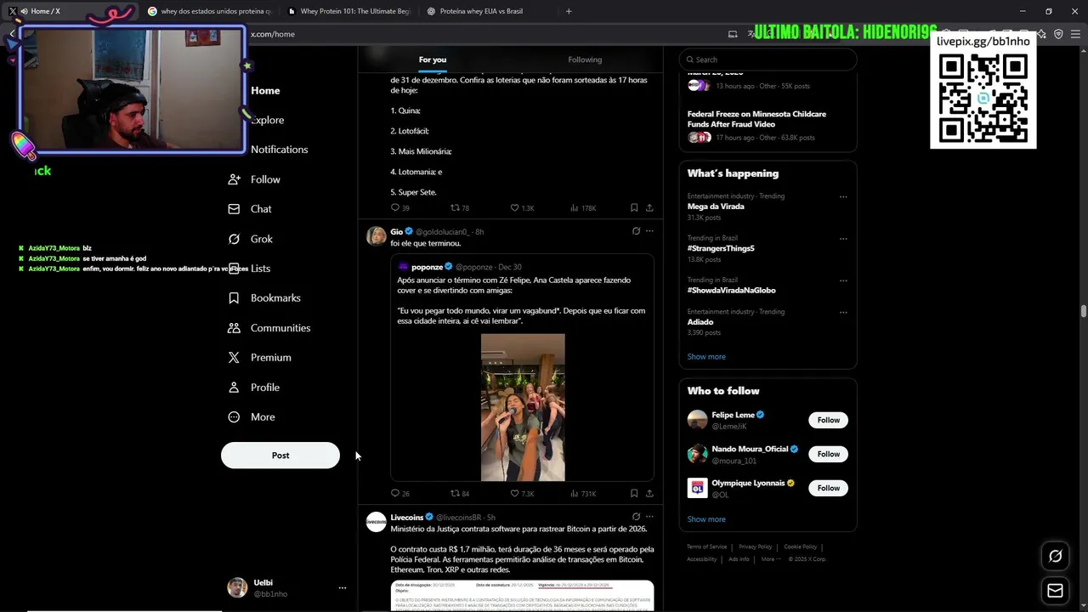Open the floating messages button

click(1055, 591)
